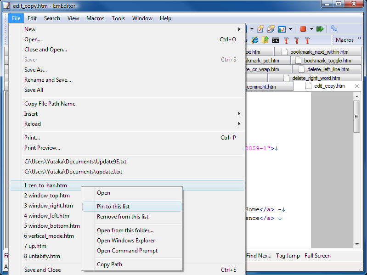Open recent file 6 vertical_mode.htm
Screen dimensions: 367x275
tap(49, 236)
